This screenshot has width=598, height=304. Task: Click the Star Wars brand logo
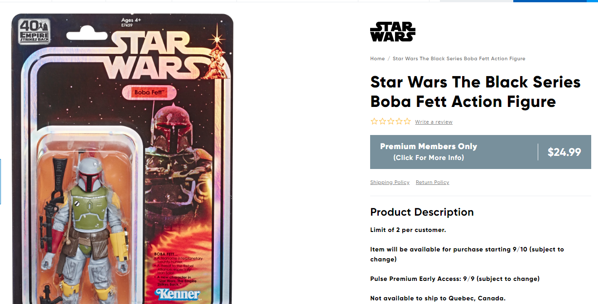click(392, 32)
